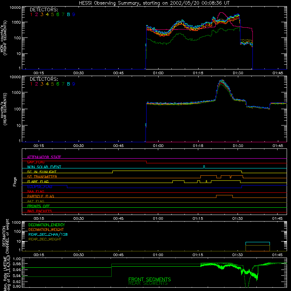This screenshot has height=291, width=291.
Task: Pick detector 2 in rear segments legend
Action: (x=37, y=84)
